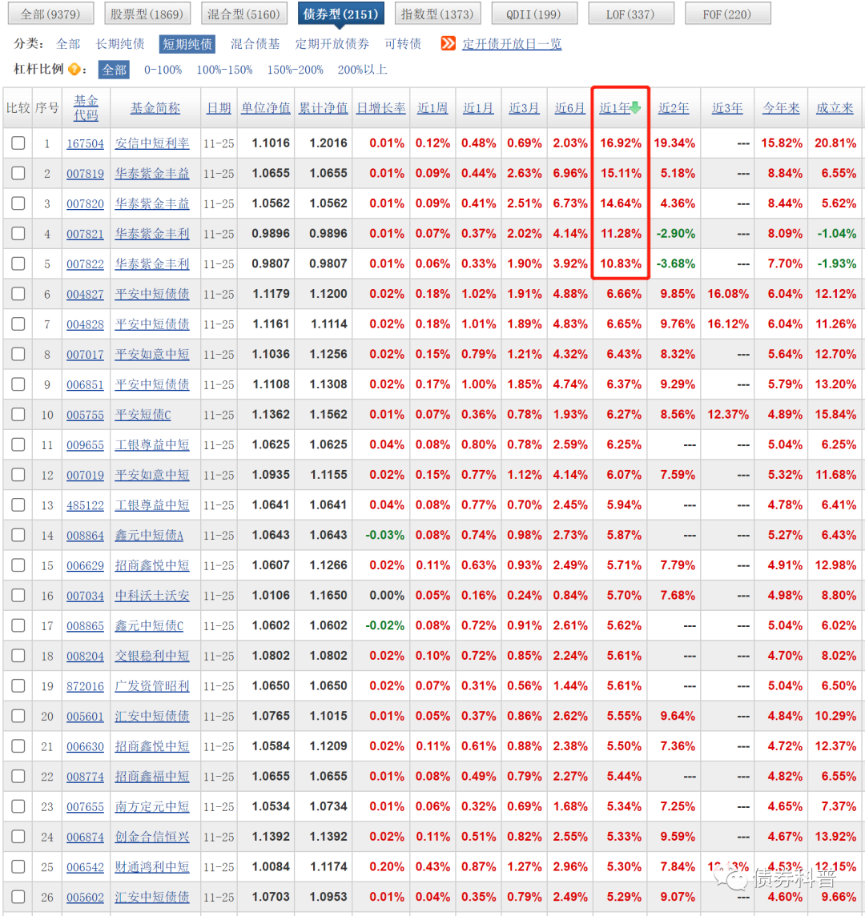
Task: Filter category by 可转债
Action: (x=404, y=44)
